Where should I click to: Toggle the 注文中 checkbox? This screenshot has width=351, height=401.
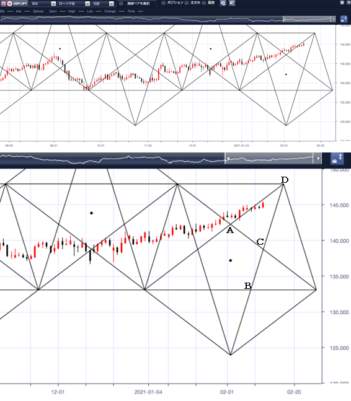[x=187, y=3]
